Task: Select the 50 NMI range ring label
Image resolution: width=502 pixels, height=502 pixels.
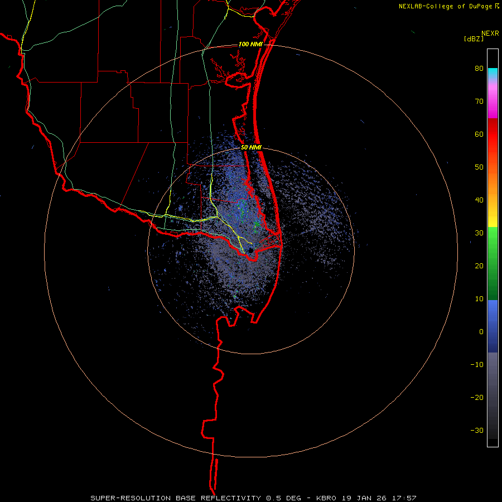Action: pos(251,148)
